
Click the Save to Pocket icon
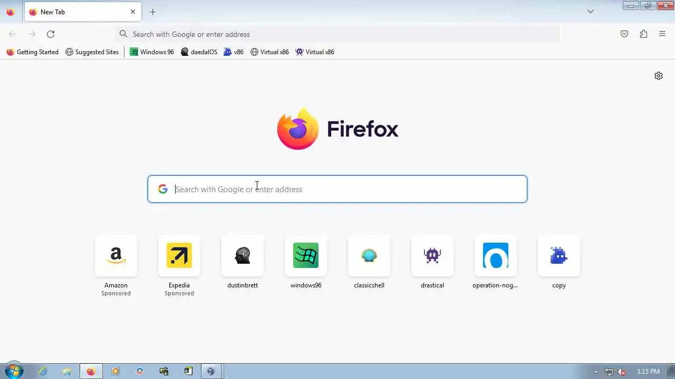pos(624,34)
